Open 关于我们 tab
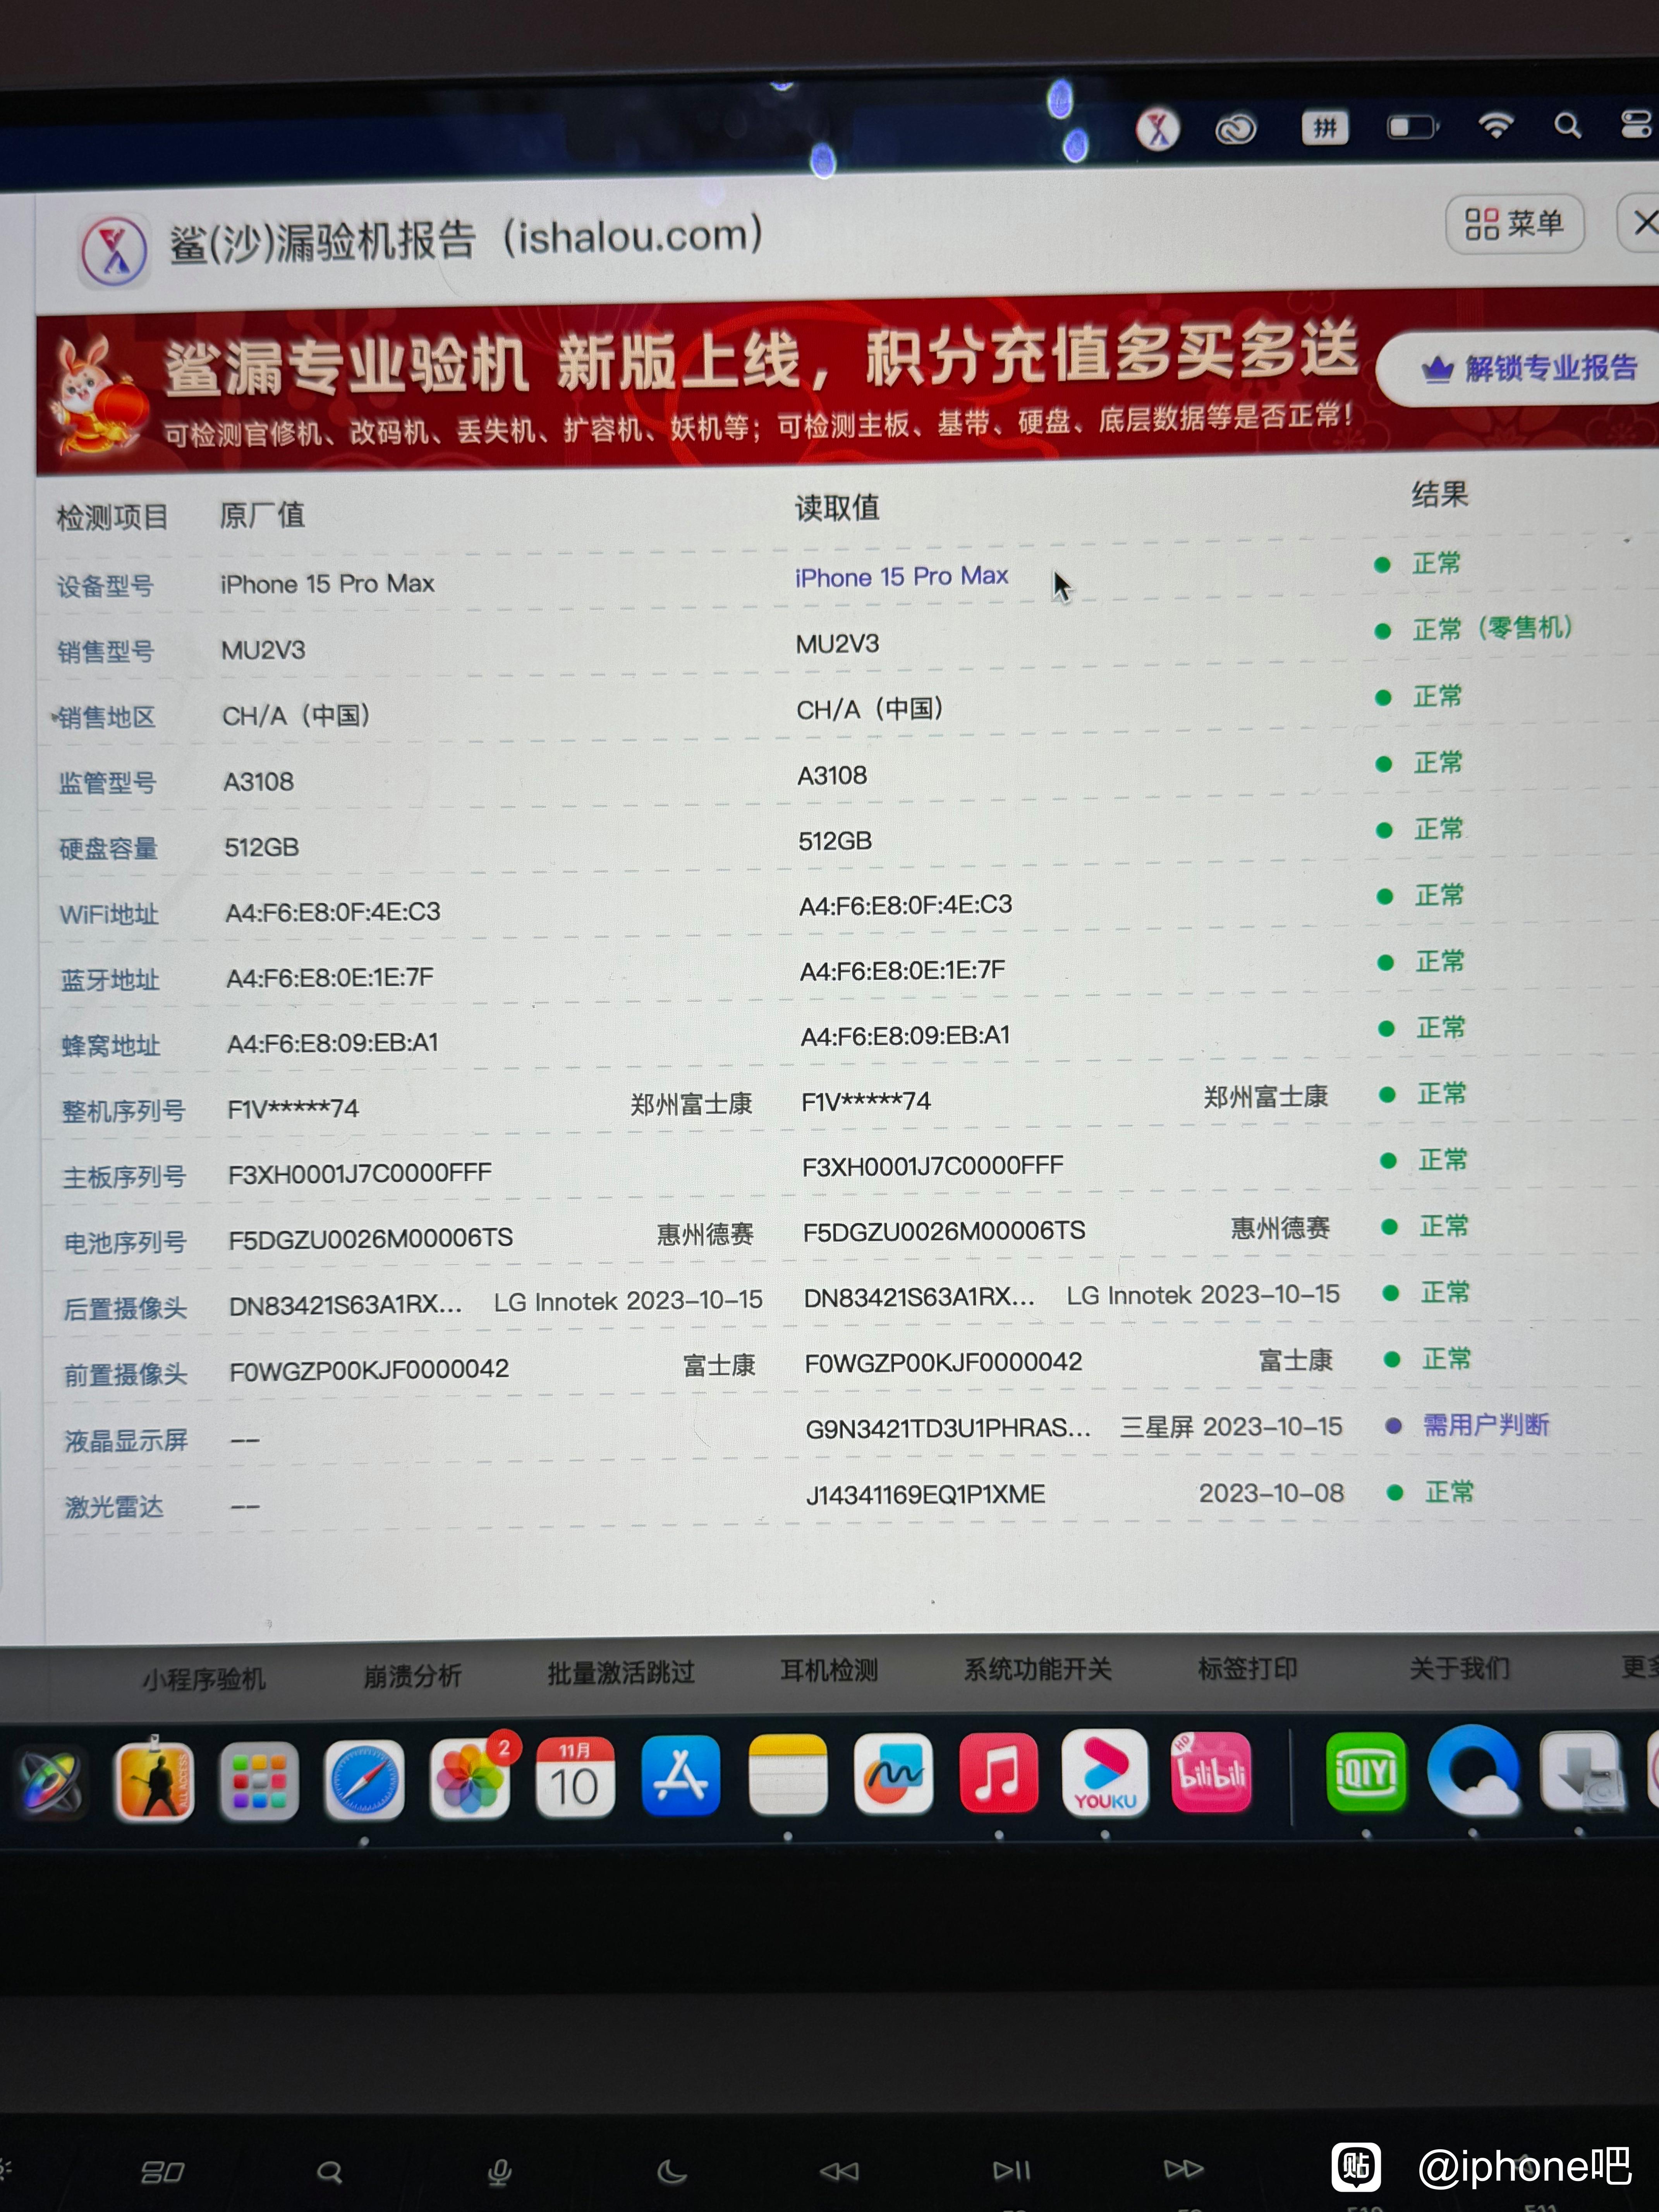The width and height of the screenshot is (1659, 2212). click(1459, 1667)
